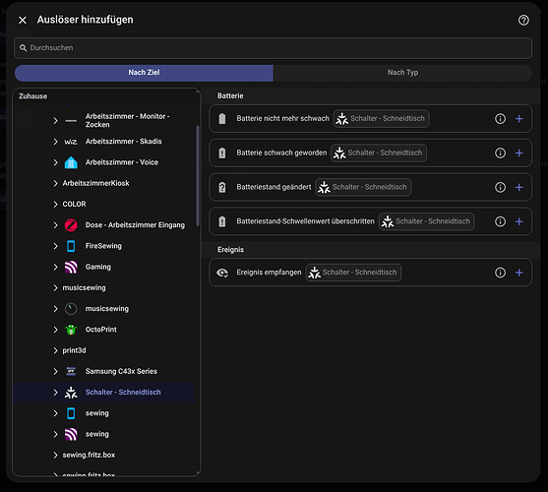Screen dimensions: 548x492
Task: Select the 'Nach Ziel' tab
Action: (x=144, y=73)
